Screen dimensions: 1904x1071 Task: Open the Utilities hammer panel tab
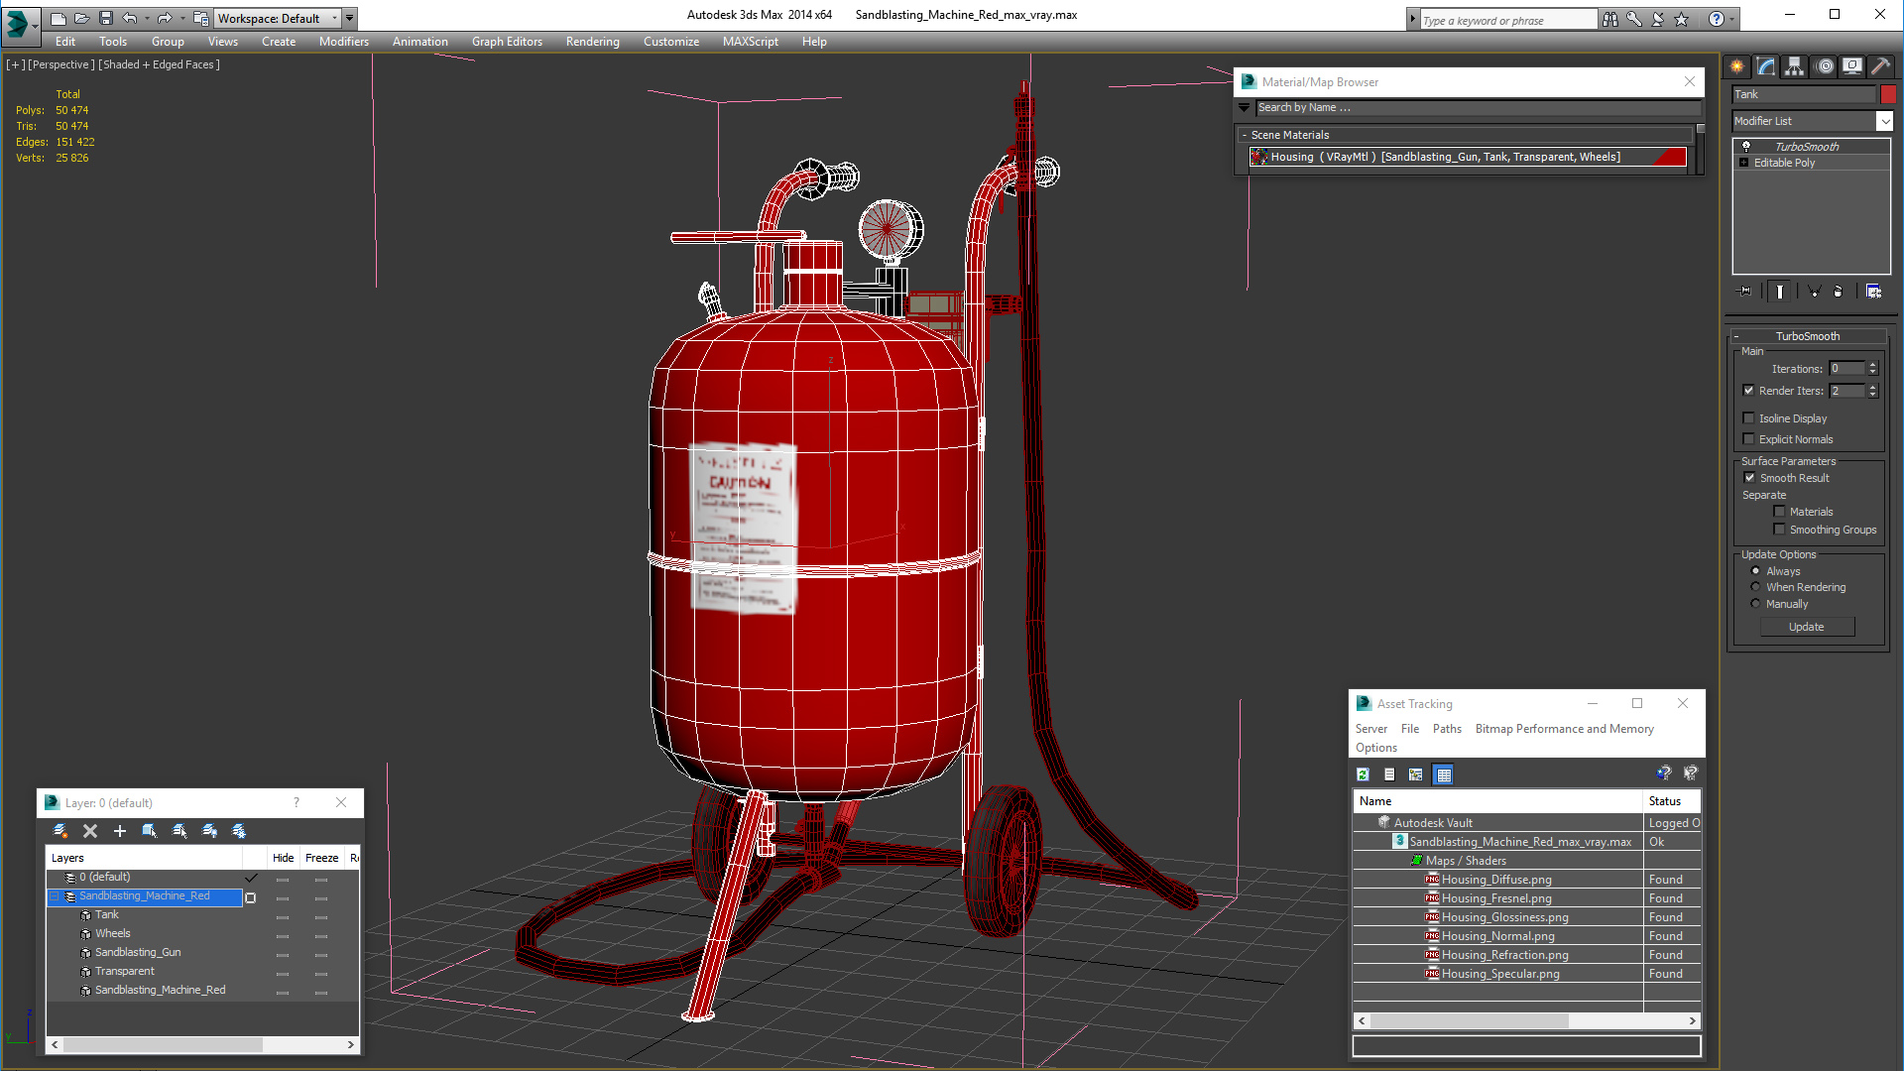(1881, 66)
